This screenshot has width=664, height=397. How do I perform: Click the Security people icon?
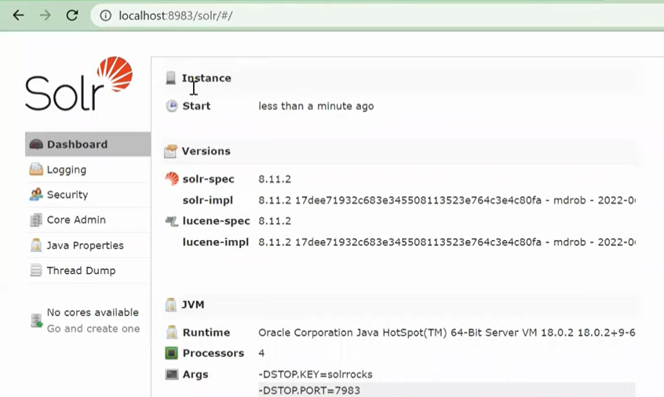(36, 195)
